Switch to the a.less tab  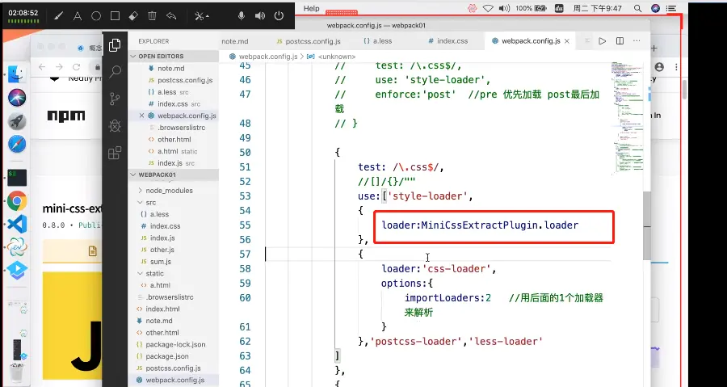tap(378, 41)
